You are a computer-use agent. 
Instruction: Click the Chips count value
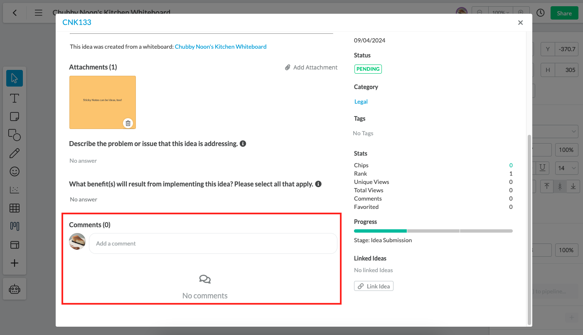pyautogui.click(x=511, y=165)
